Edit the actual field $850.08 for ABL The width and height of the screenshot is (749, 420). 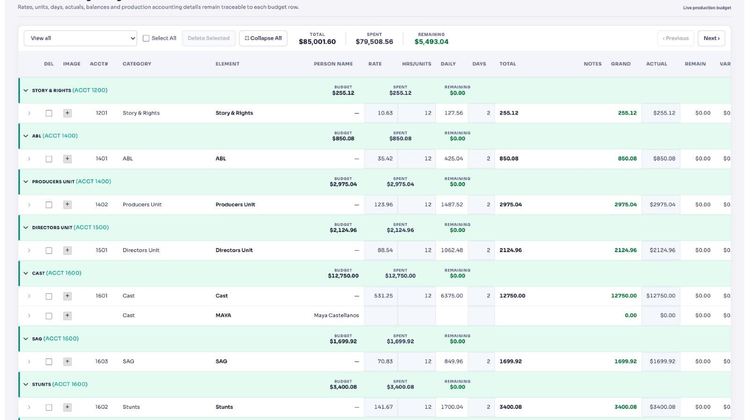[661, 159]
